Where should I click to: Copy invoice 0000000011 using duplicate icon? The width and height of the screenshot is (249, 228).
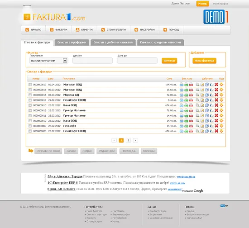click(x=207, y=116)
